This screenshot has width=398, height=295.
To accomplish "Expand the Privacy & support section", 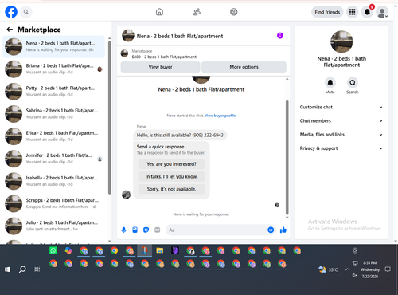I will [x=341, y=148].
